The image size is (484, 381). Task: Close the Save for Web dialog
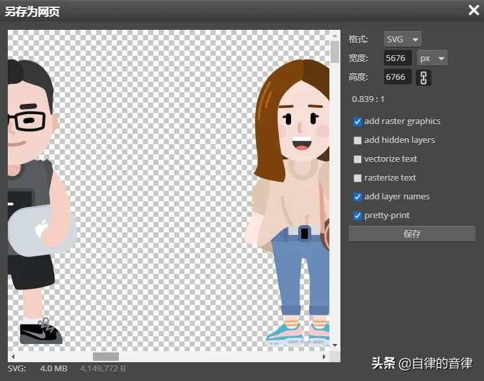[474, 10]
